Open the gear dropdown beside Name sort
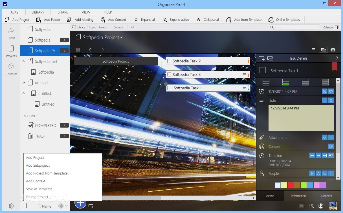Viewport: 343px width, 213px height. (x=63, y=206)
